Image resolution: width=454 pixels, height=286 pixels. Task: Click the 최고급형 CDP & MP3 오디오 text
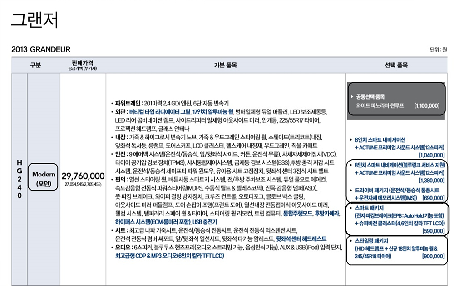tap(169, 256)
